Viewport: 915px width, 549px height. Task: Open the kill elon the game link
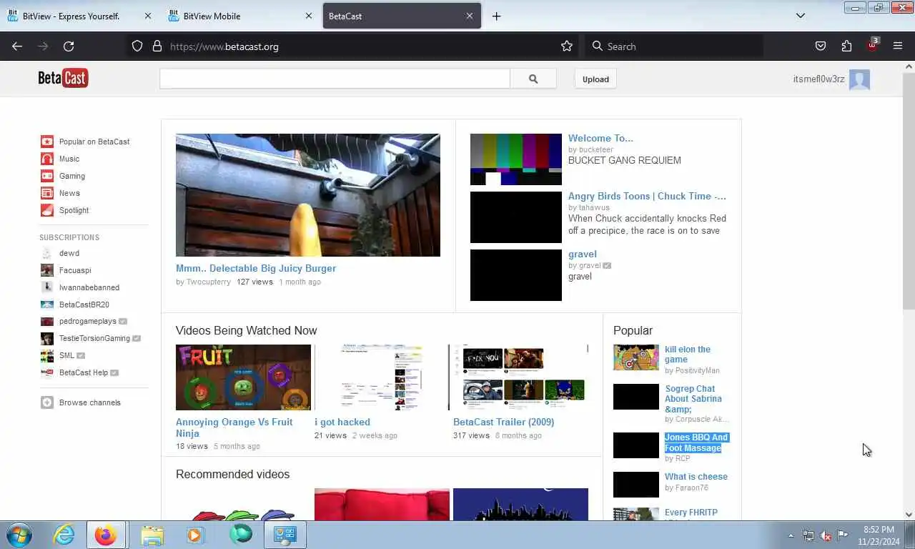pyautogui.click(x=688, y=355)
